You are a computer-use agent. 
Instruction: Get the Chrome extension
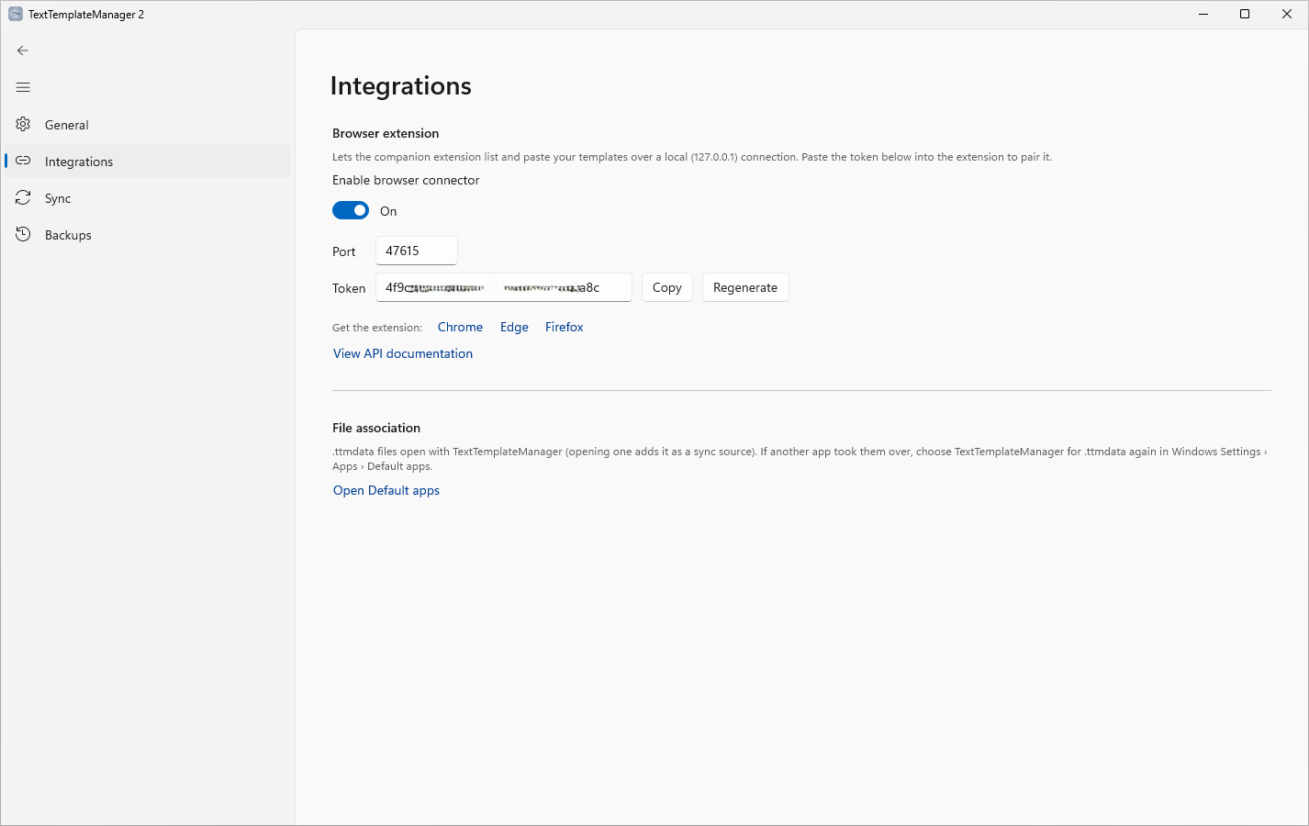pos(460,327)
